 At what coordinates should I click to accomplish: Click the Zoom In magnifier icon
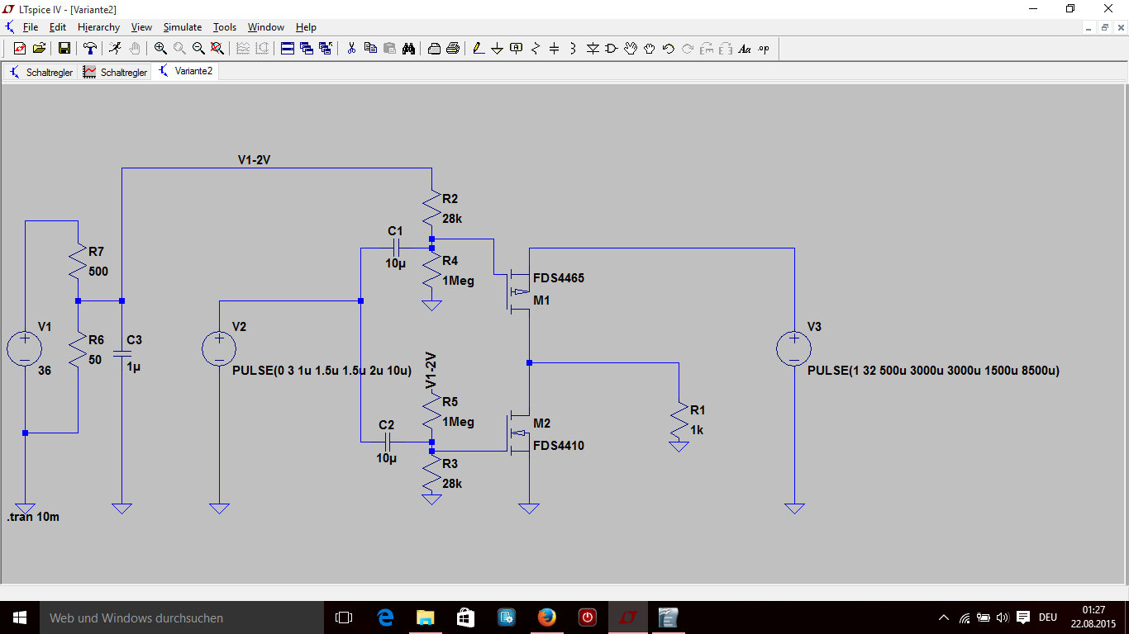[x=160, y=49]
